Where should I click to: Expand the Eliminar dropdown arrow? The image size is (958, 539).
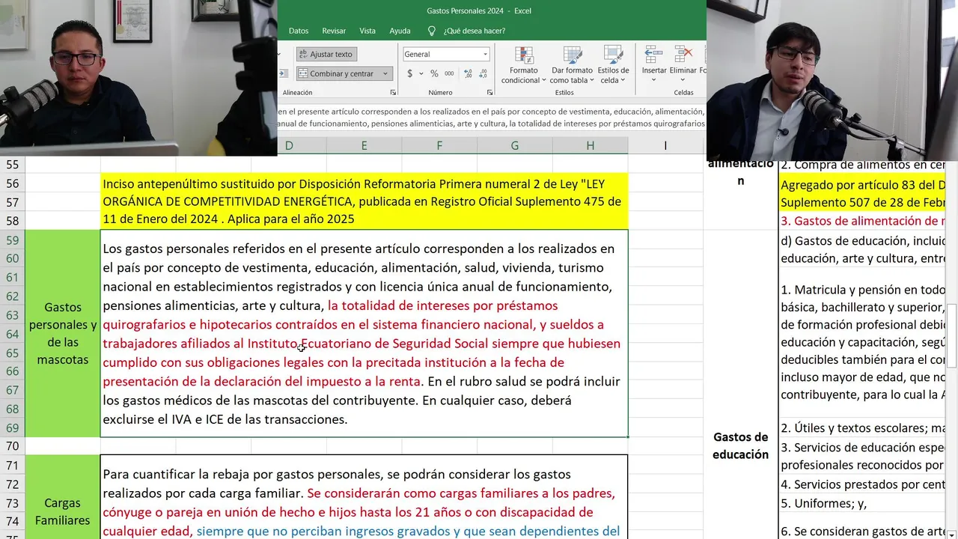[683, 80]
